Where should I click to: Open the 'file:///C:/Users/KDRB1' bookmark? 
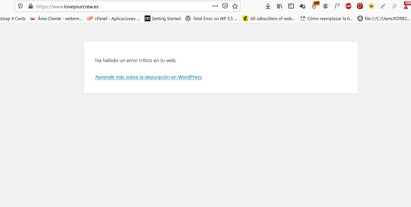coord(384,18)
